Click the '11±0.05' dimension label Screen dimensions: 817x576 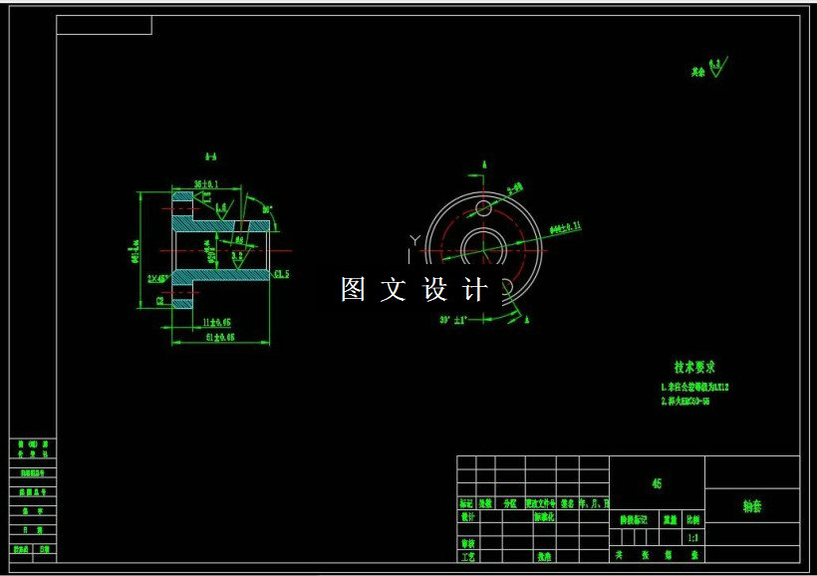pos(216,322)
